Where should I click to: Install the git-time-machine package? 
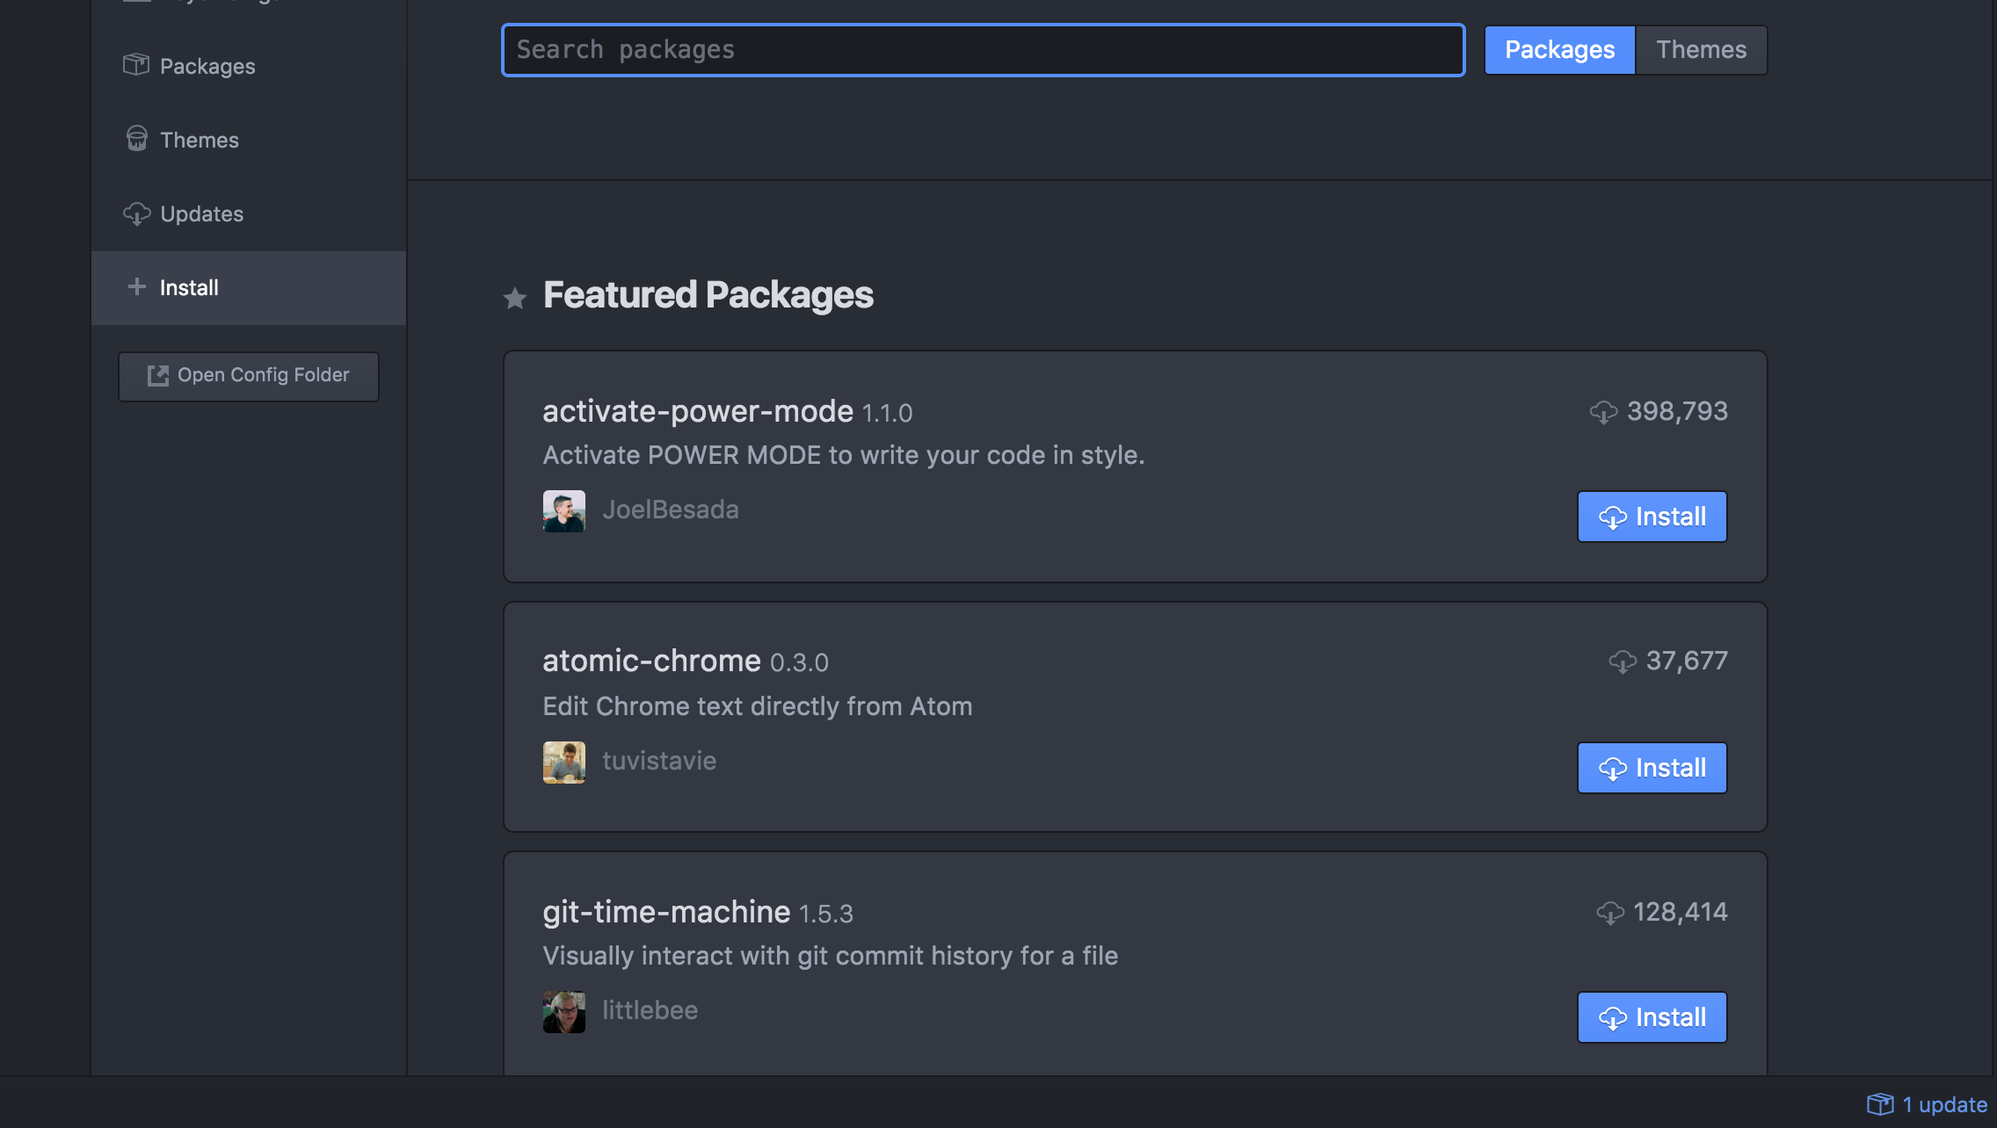click(1652, 1017)
